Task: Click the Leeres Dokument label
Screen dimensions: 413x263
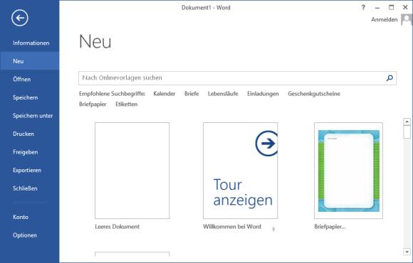Action: point(117,227)
